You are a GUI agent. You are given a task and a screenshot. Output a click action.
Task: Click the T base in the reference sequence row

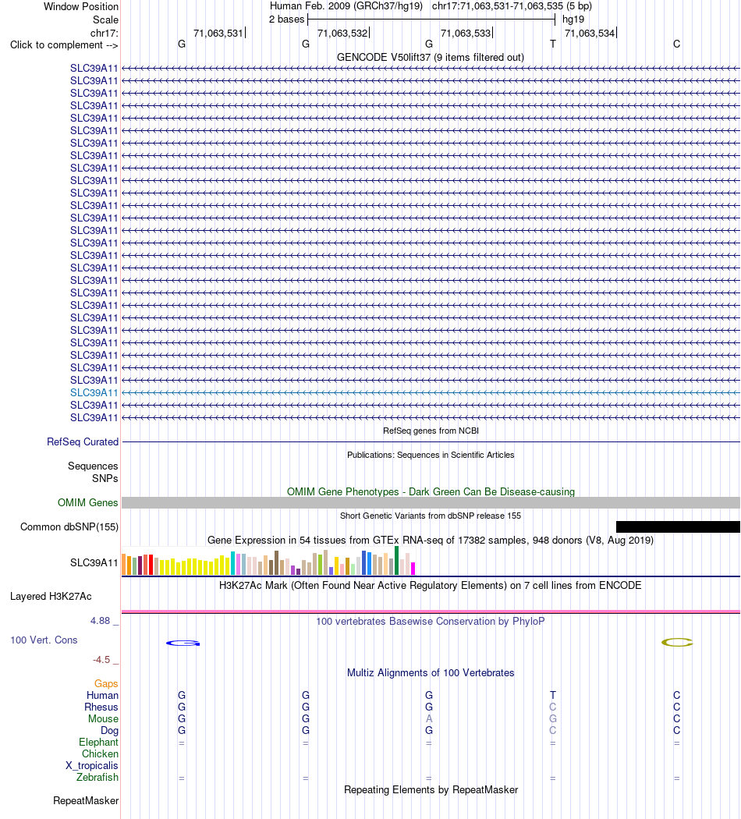[552, 44]
